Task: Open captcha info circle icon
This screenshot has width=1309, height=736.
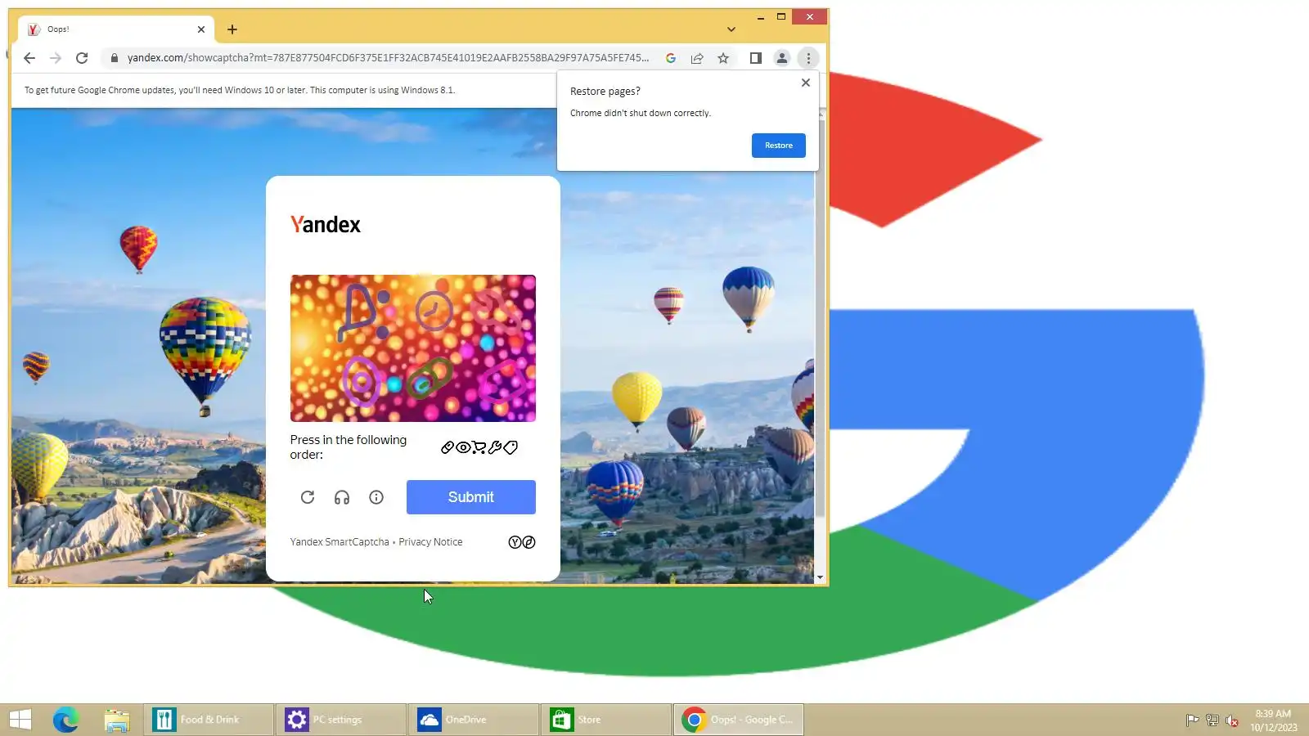Action: [376, 497]
